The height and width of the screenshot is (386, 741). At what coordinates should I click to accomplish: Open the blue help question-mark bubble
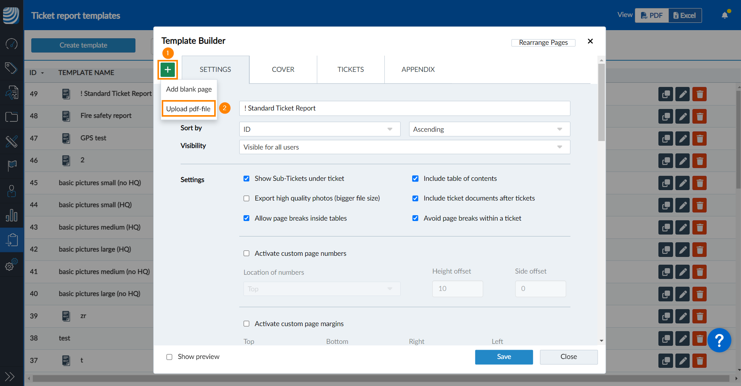(719, 340)
